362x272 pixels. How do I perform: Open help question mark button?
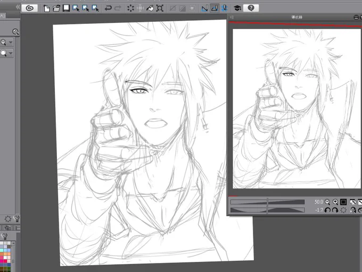(x=251, y=8)
